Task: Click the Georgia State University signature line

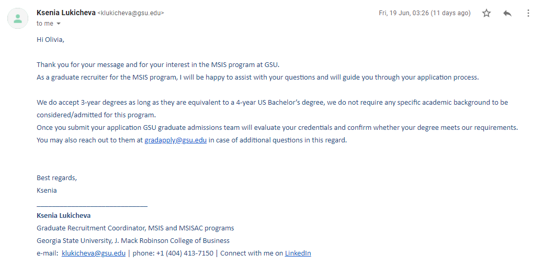Action: (x=133, y=241)
